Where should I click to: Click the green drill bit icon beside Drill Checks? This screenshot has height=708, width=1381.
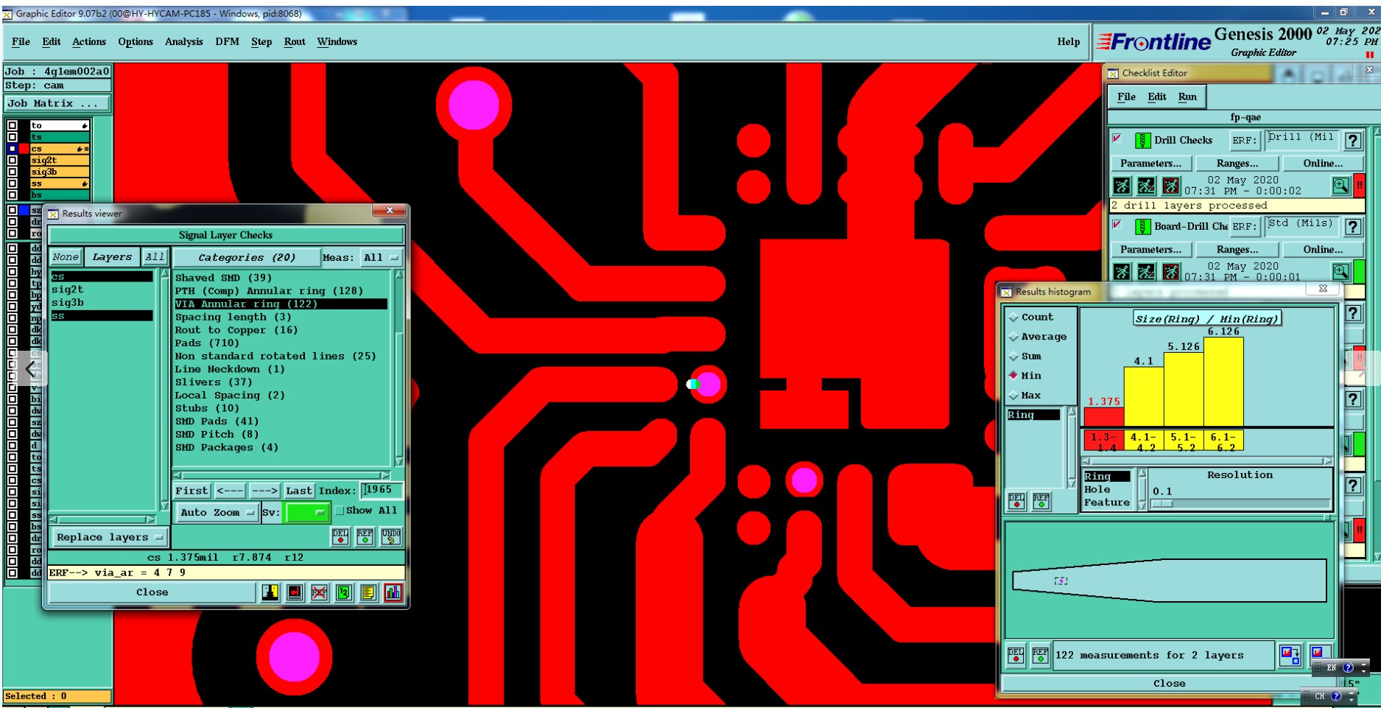pyautogui.click(x=1143, y=140)
